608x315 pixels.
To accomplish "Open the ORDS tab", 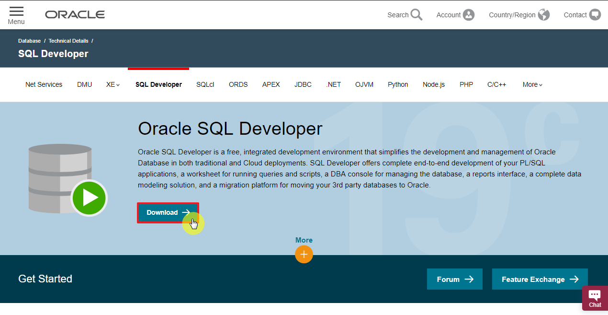I will pos(238,84).
